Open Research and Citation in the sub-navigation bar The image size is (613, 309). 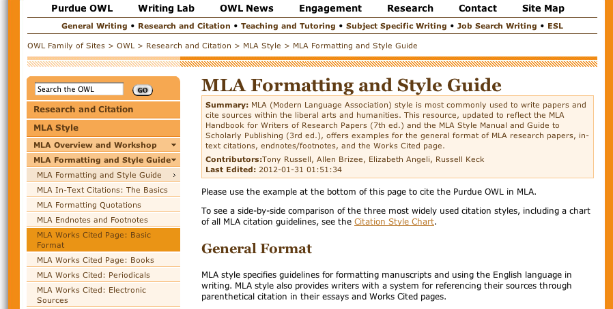[184, 26]
